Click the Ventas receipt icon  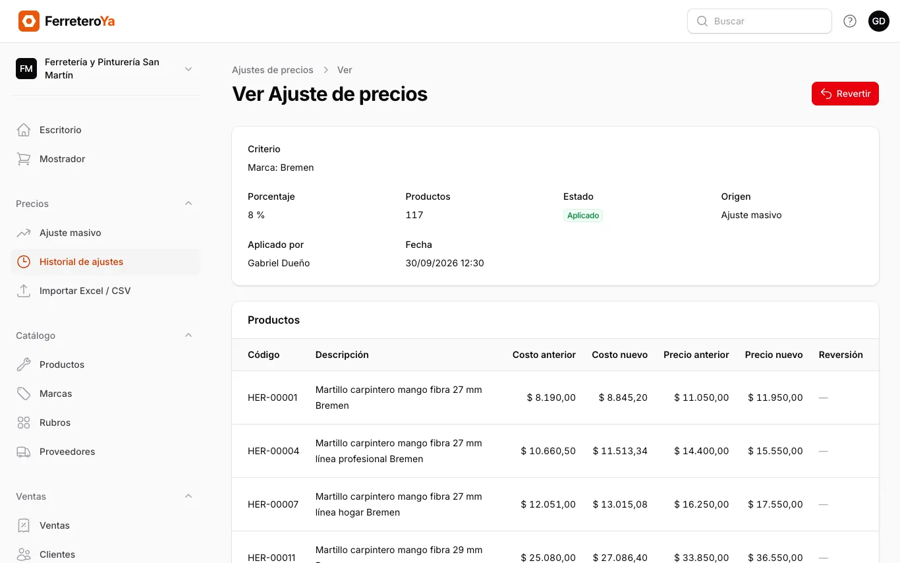click(x=24, y=525)
